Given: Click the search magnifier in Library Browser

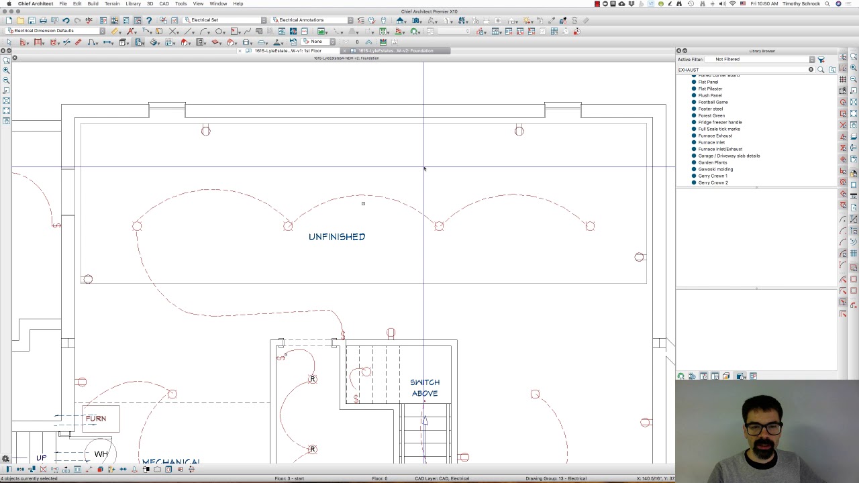Looking at the screenshot, I should point(821,70).
